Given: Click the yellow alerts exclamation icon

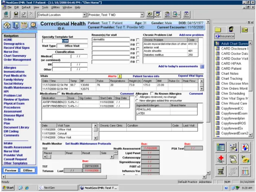Looking at the screenshot, I should (120, 76).
